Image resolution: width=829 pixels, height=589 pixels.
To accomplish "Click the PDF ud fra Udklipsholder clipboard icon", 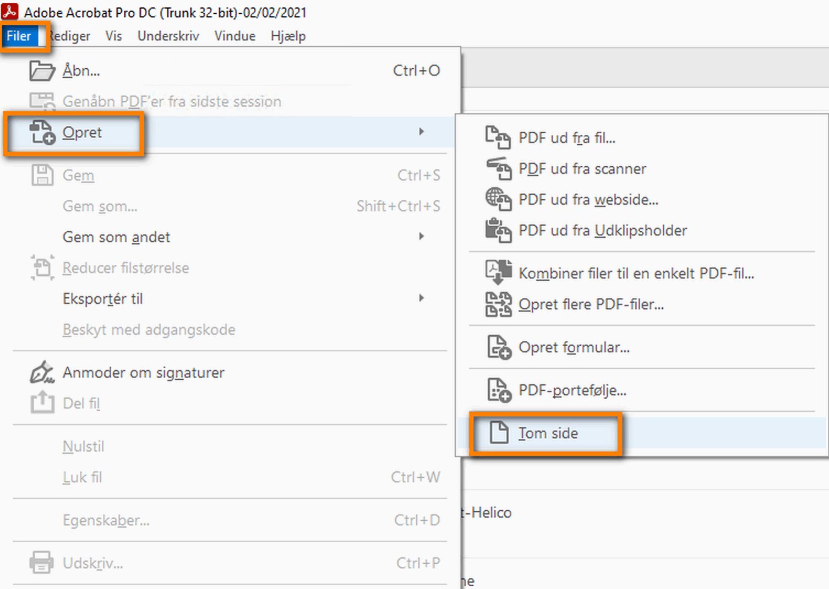I will click(x=498, y=230).
